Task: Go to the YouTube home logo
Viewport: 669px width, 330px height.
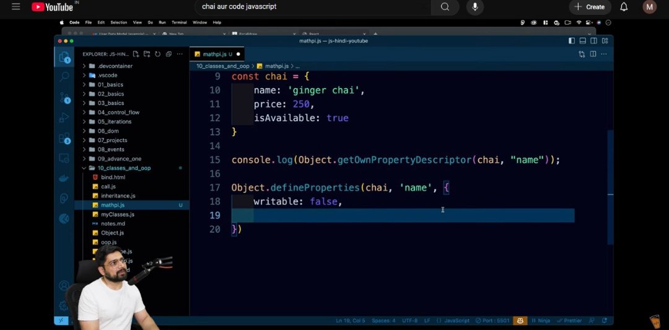Action: tap(52, 7)
